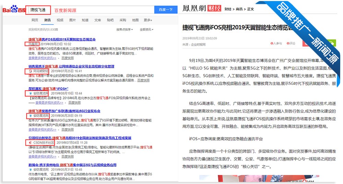343x184 pixels.
Task: Open result 捷视飞通携iFOS亮相2019天翼智能生态博览会
Action: point(62,39)
